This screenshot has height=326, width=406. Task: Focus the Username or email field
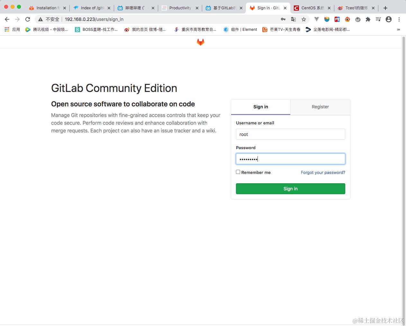(x=291, y=134)
